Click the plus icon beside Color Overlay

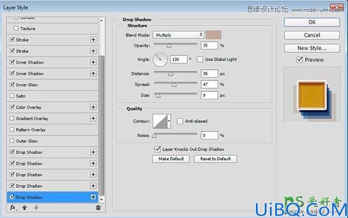point(93,107)
